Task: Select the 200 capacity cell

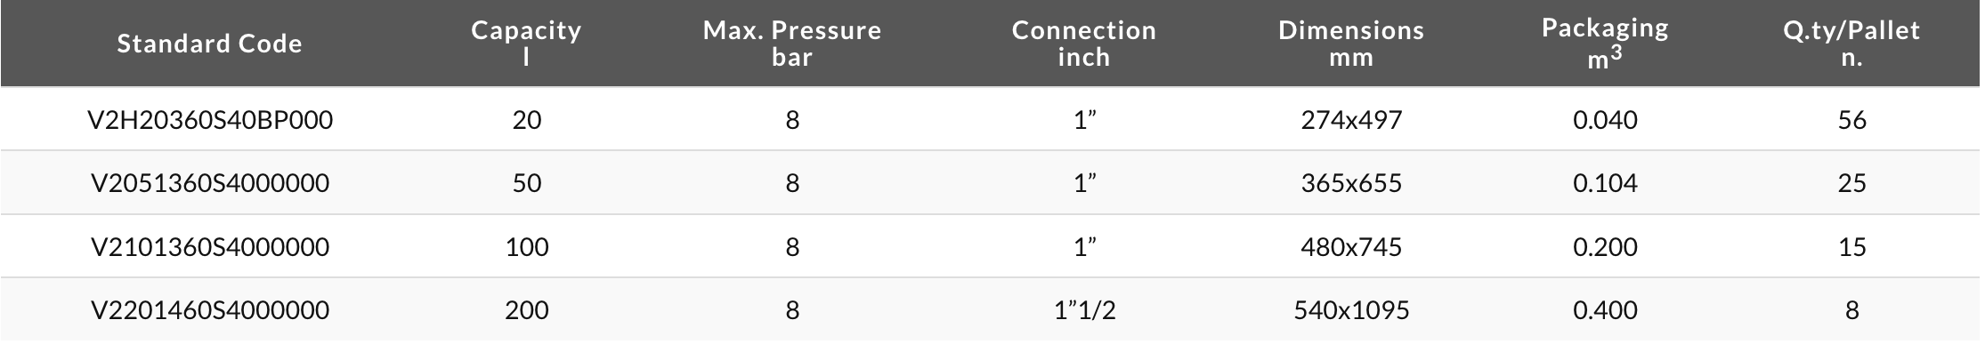Action: [526, 309]
